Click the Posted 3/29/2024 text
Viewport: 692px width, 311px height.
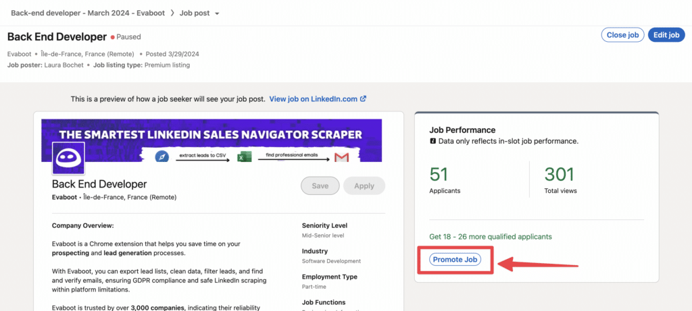[x=172, y=54]
